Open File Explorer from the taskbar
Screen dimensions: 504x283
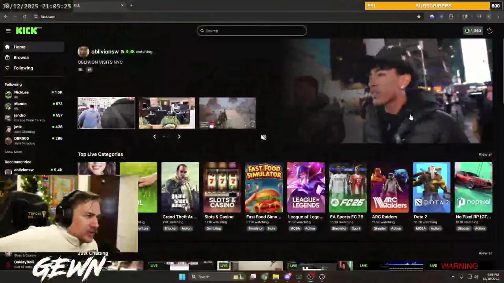tap(276, 277)
